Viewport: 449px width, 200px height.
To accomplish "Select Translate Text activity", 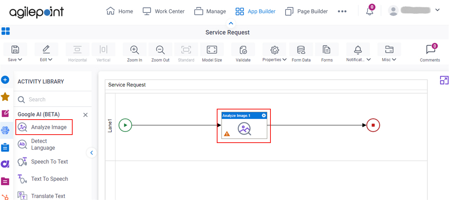I will pyautogui.click(x=41, y=196).
